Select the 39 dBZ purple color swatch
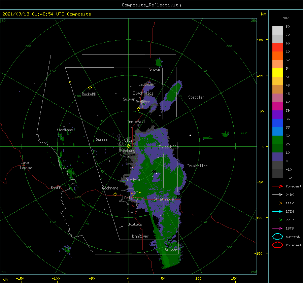 (x=277, y=114)
